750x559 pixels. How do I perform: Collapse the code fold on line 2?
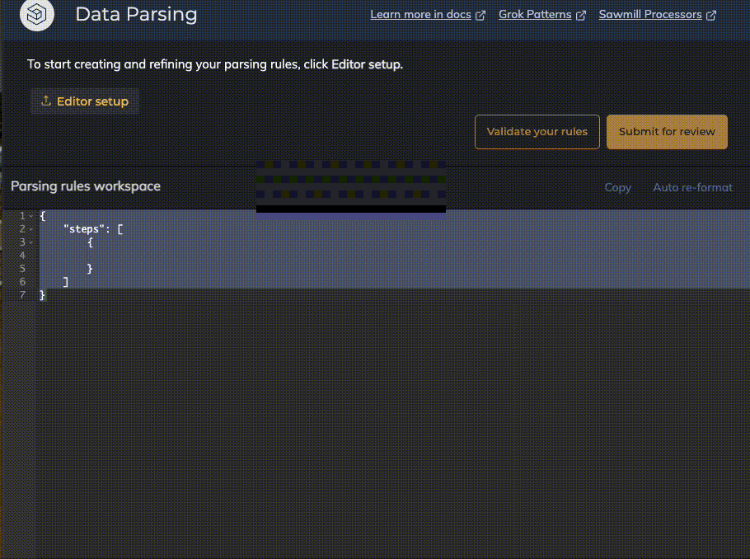point(31,230)
